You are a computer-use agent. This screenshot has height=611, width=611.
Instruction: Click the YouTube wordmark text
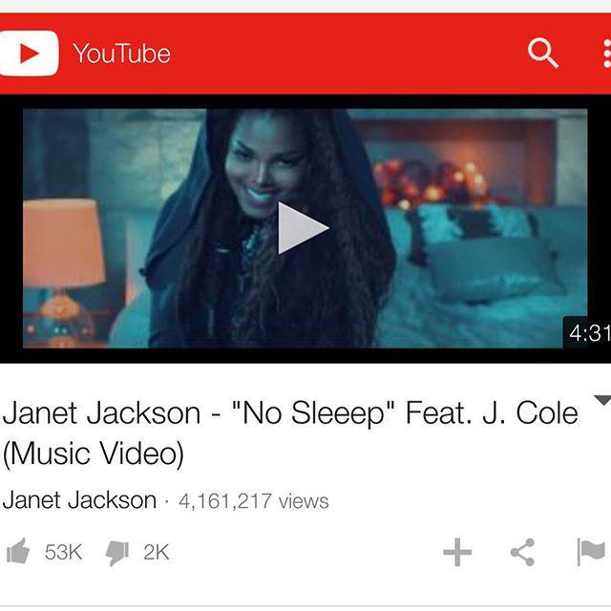click(121, 53)
